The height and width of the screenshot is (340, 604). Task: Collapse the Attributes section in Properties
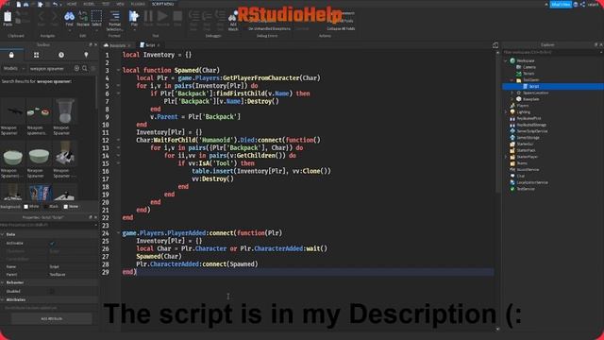coord(3,299)
